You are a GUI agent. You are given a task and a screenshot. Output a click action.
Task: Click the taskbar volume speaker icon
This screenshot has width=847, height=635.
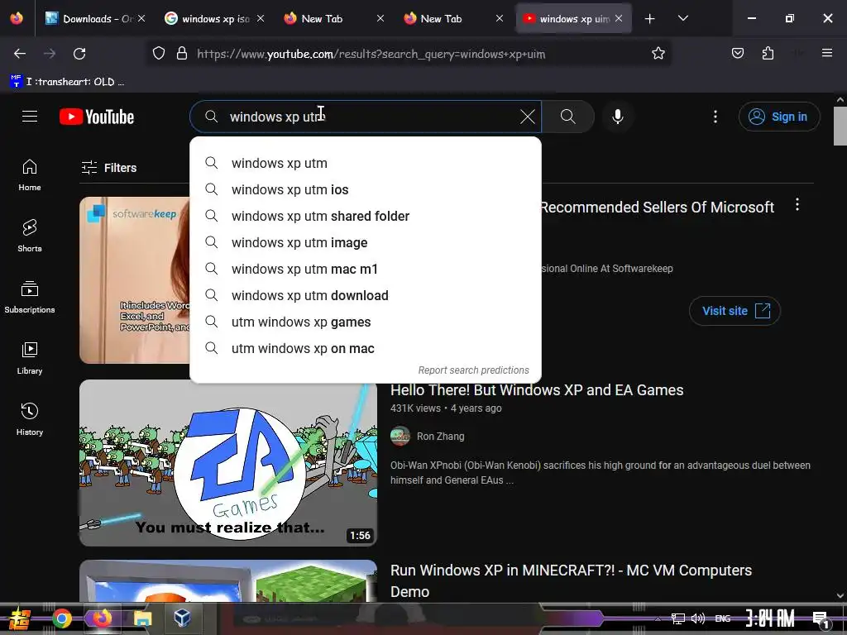point(698,618)
